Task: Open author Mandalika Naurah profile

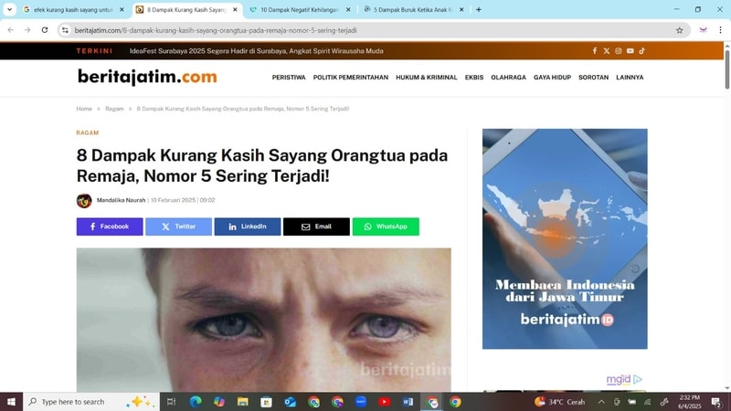Action: click(122, 200)
